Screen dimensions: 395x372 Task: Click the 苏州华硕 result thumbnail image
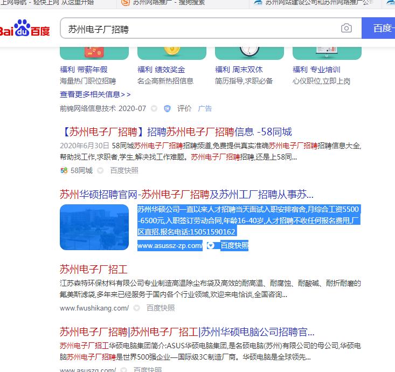pyautogui.click(x=94, y=228)
